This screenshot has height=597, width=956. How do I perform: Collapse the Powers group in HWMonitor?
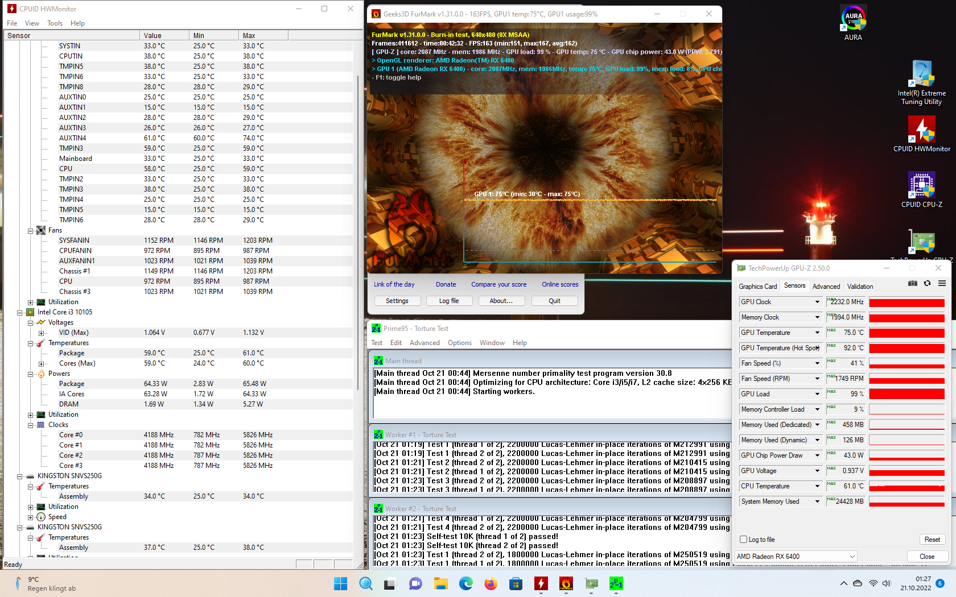pyautogui.click(x=30, y=374)
